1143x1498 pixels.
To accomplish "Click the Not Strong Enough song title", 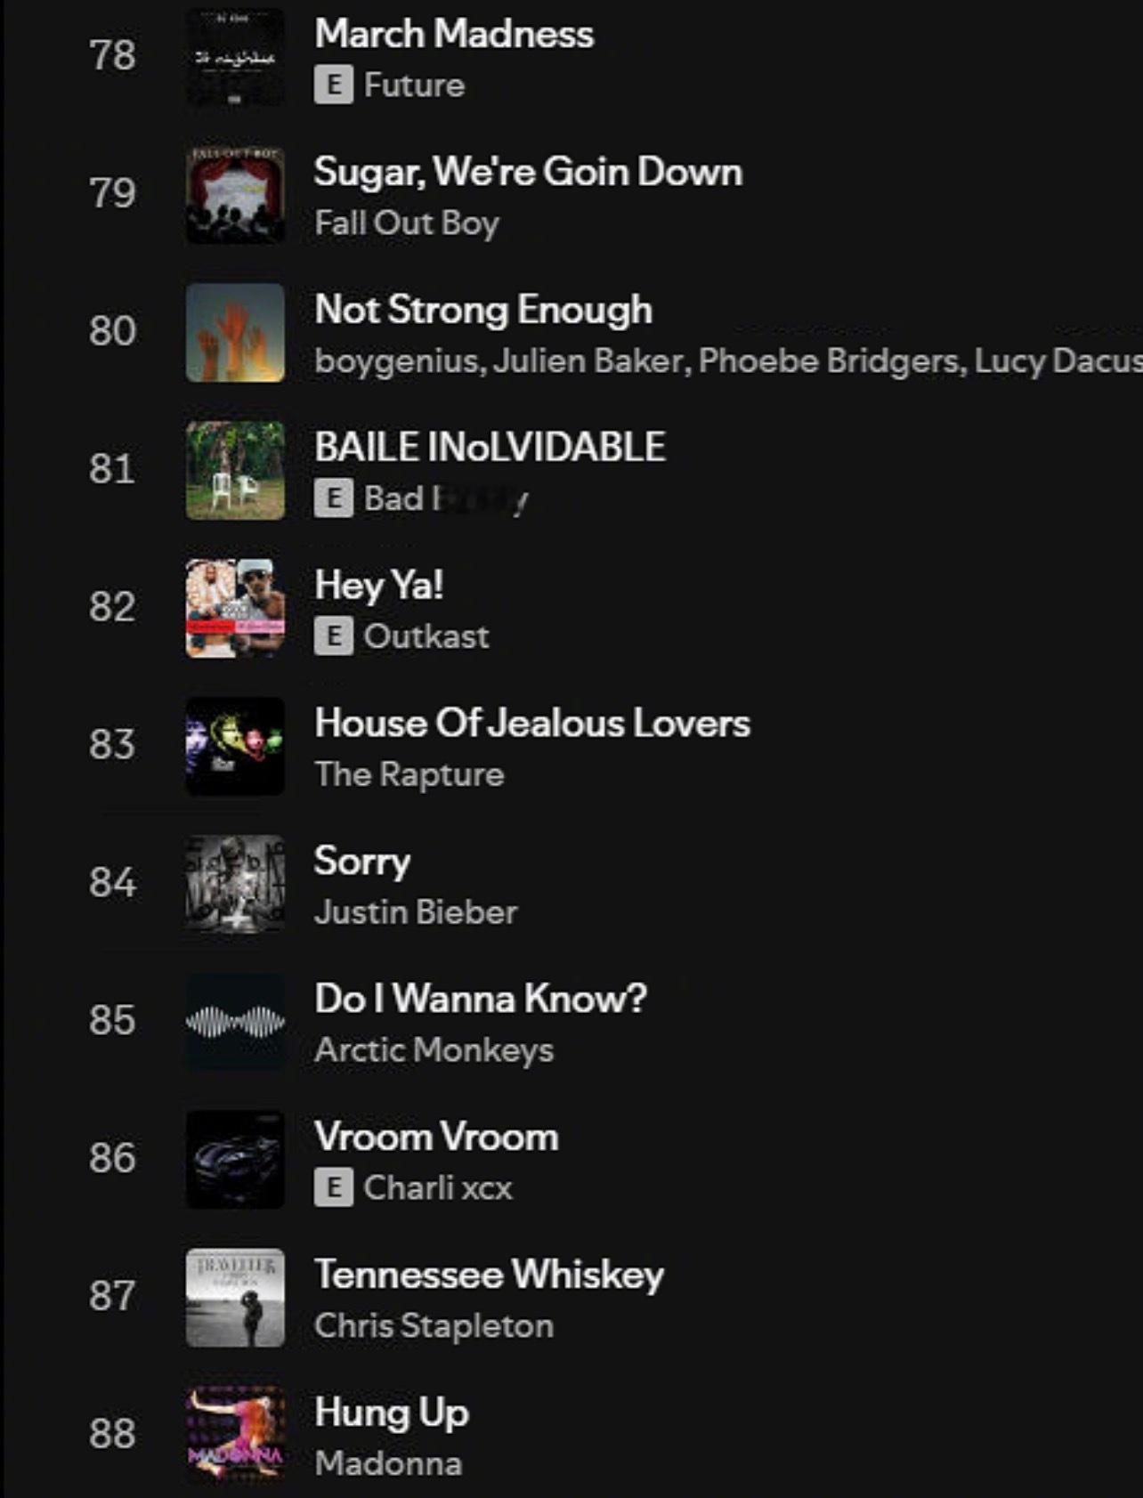I will coord(483,310).
